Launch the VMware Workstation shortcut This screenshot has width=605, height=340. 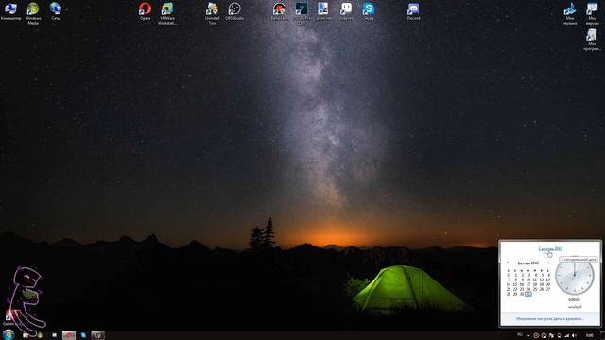click(x=167, y=12)
